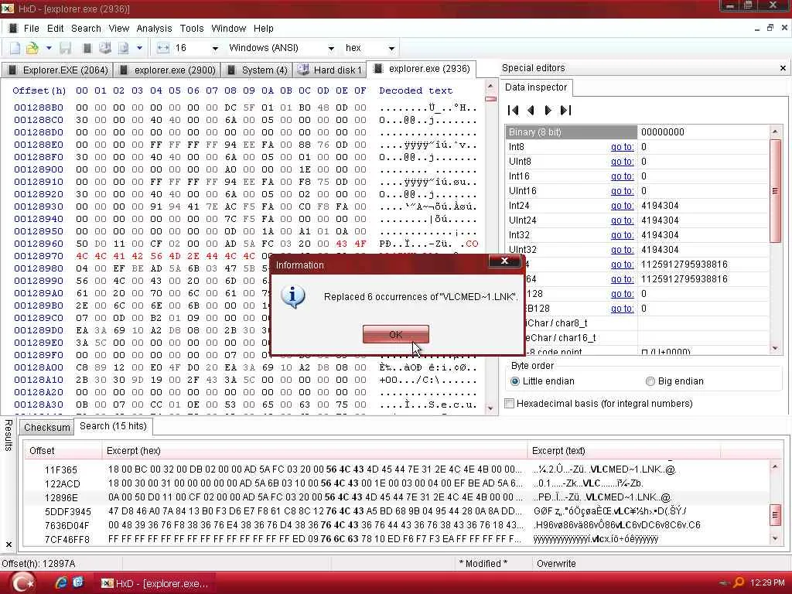Click the Open file folder icon
This screenshot has width=792, height=594.
tap(32, 48)
